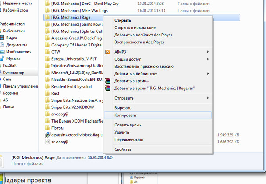Choose 'Добавить в плейлист Ace Player'

(x=143, y=35)
